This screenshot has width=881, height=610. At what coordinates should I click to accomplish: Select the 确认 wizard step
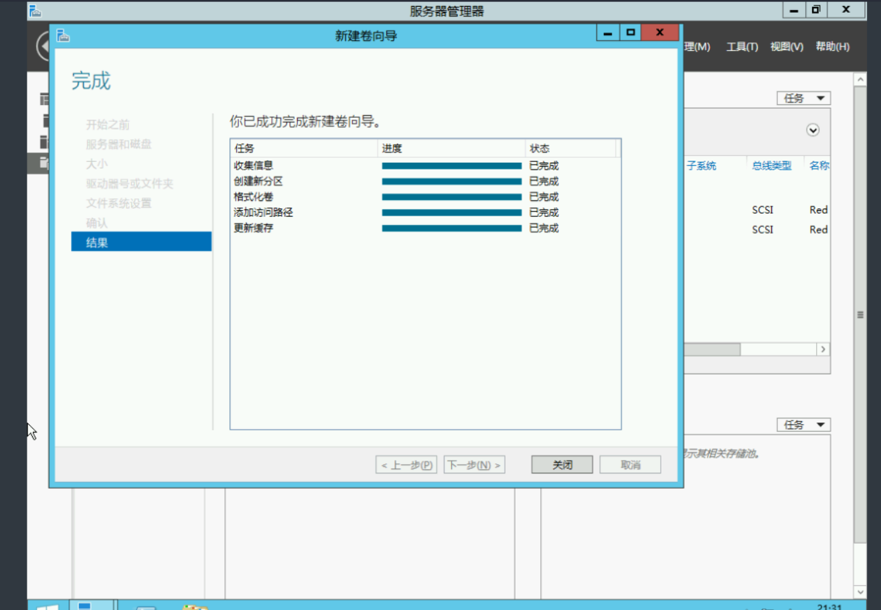[96, 223]
